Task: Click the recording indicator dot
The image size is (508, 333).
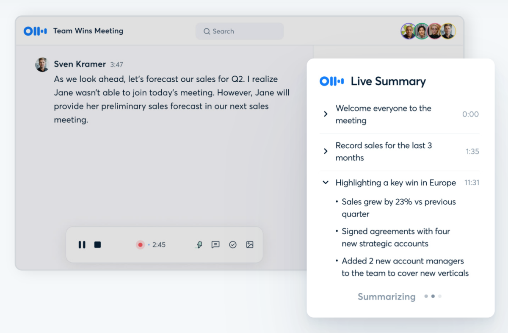Action: pyautogui.click(x=140, y=244)
